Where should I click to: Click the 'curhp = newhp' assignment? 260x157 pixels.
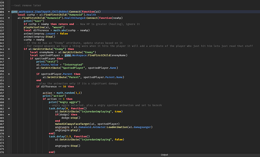coord(34,40)
